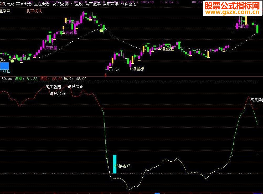The height and width of the screenshot is (194, 263).
Task: Select the blue 进出 signal box
Action: pyautogui.click(x=4, y=66)
